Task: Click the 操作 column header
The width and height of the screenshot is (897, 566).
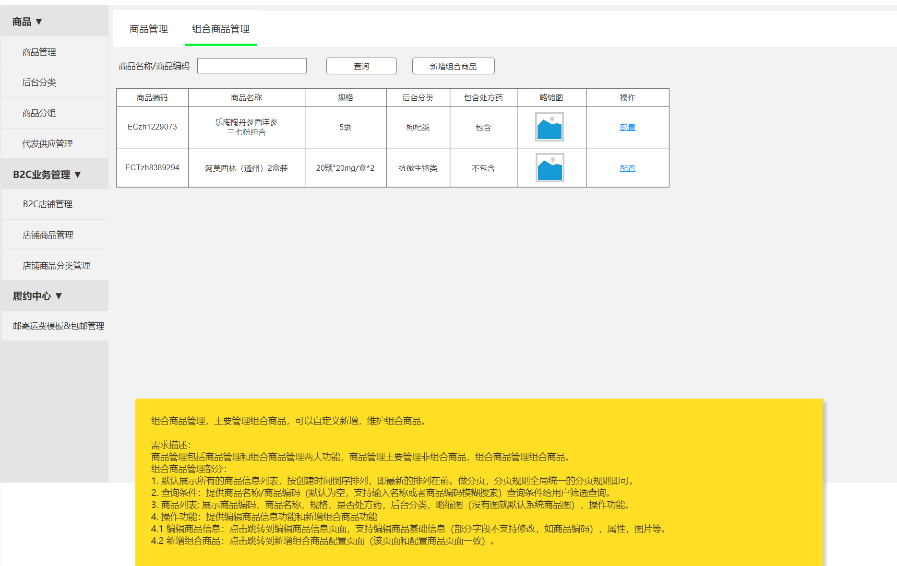Action: (x=627, y=97)
